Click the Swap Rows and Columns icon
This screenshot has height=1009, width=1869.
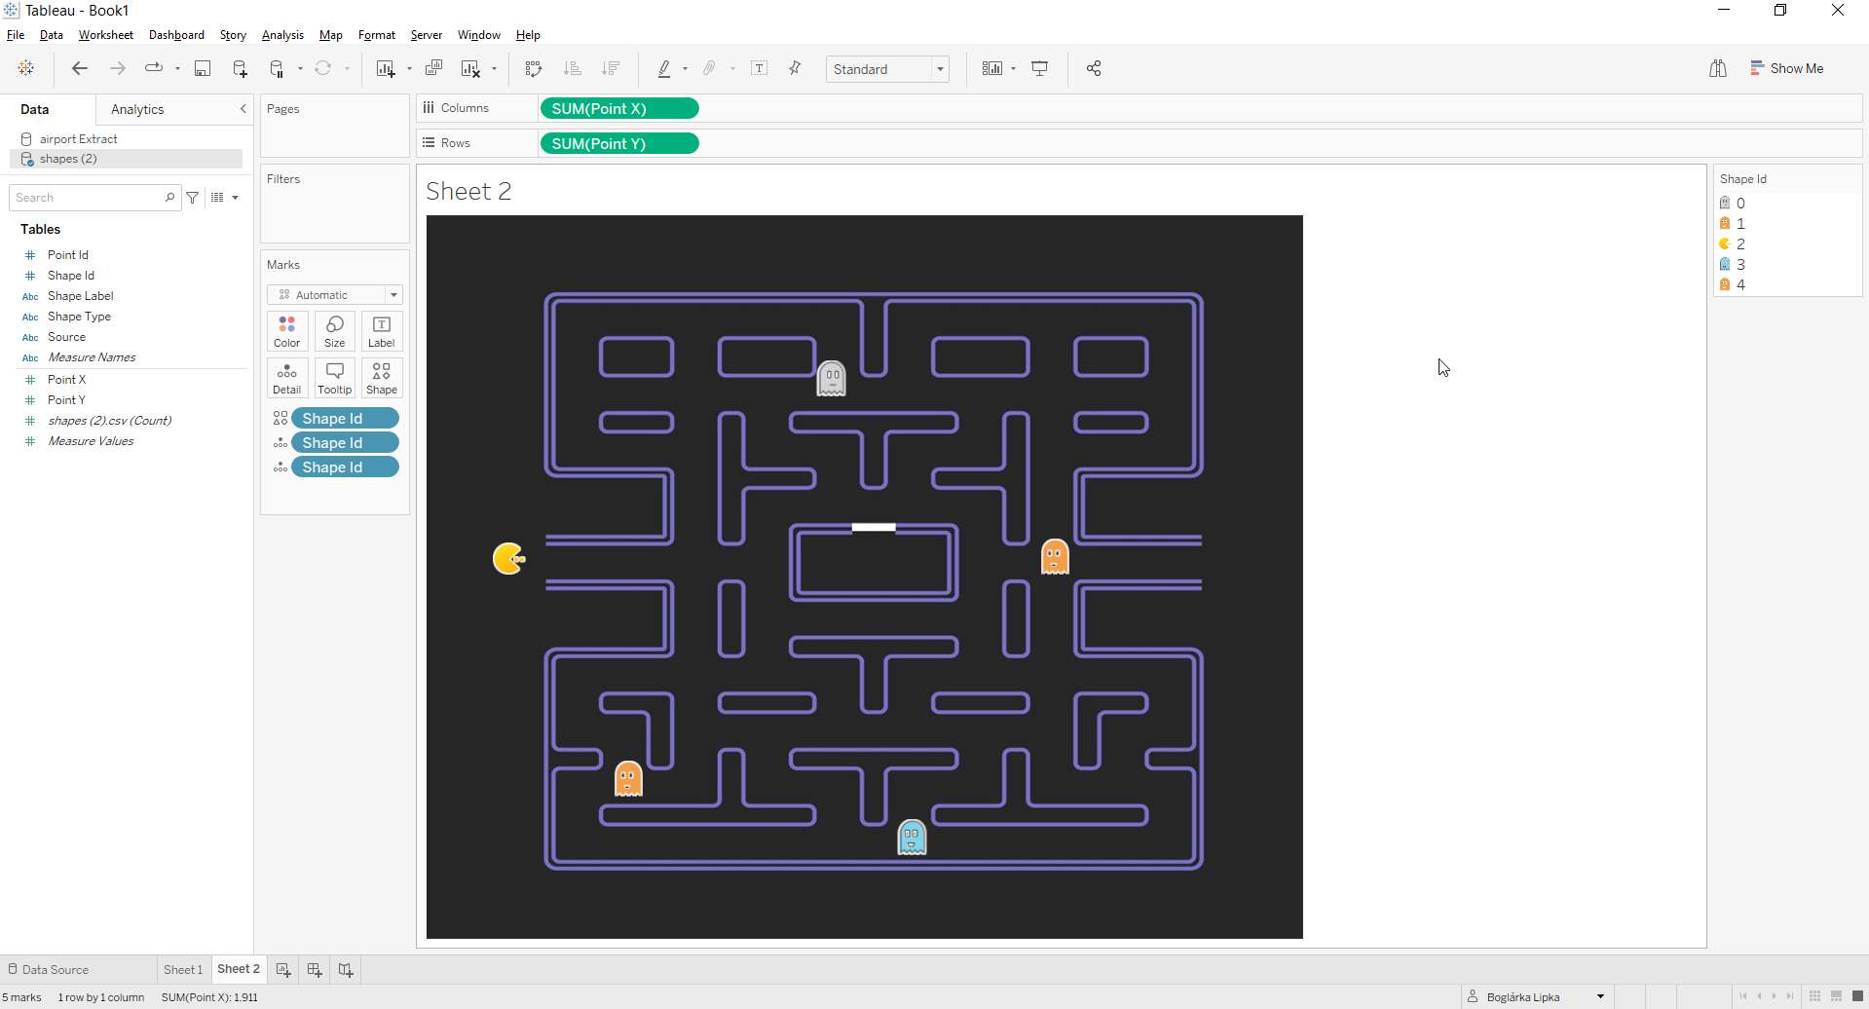533,68
